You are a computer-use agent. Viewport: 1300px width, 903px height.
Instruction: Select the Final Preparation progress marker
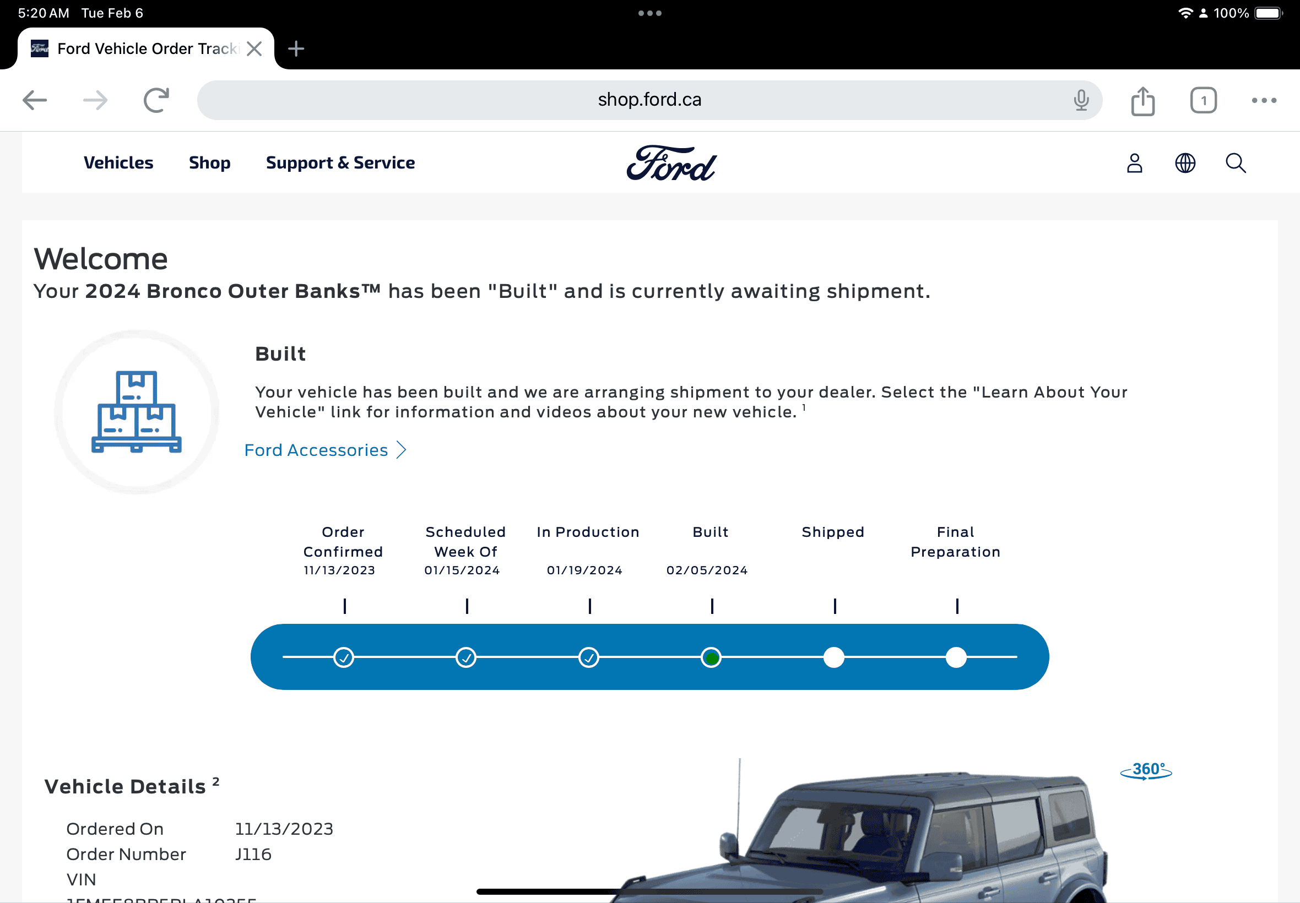pos(956,657)
